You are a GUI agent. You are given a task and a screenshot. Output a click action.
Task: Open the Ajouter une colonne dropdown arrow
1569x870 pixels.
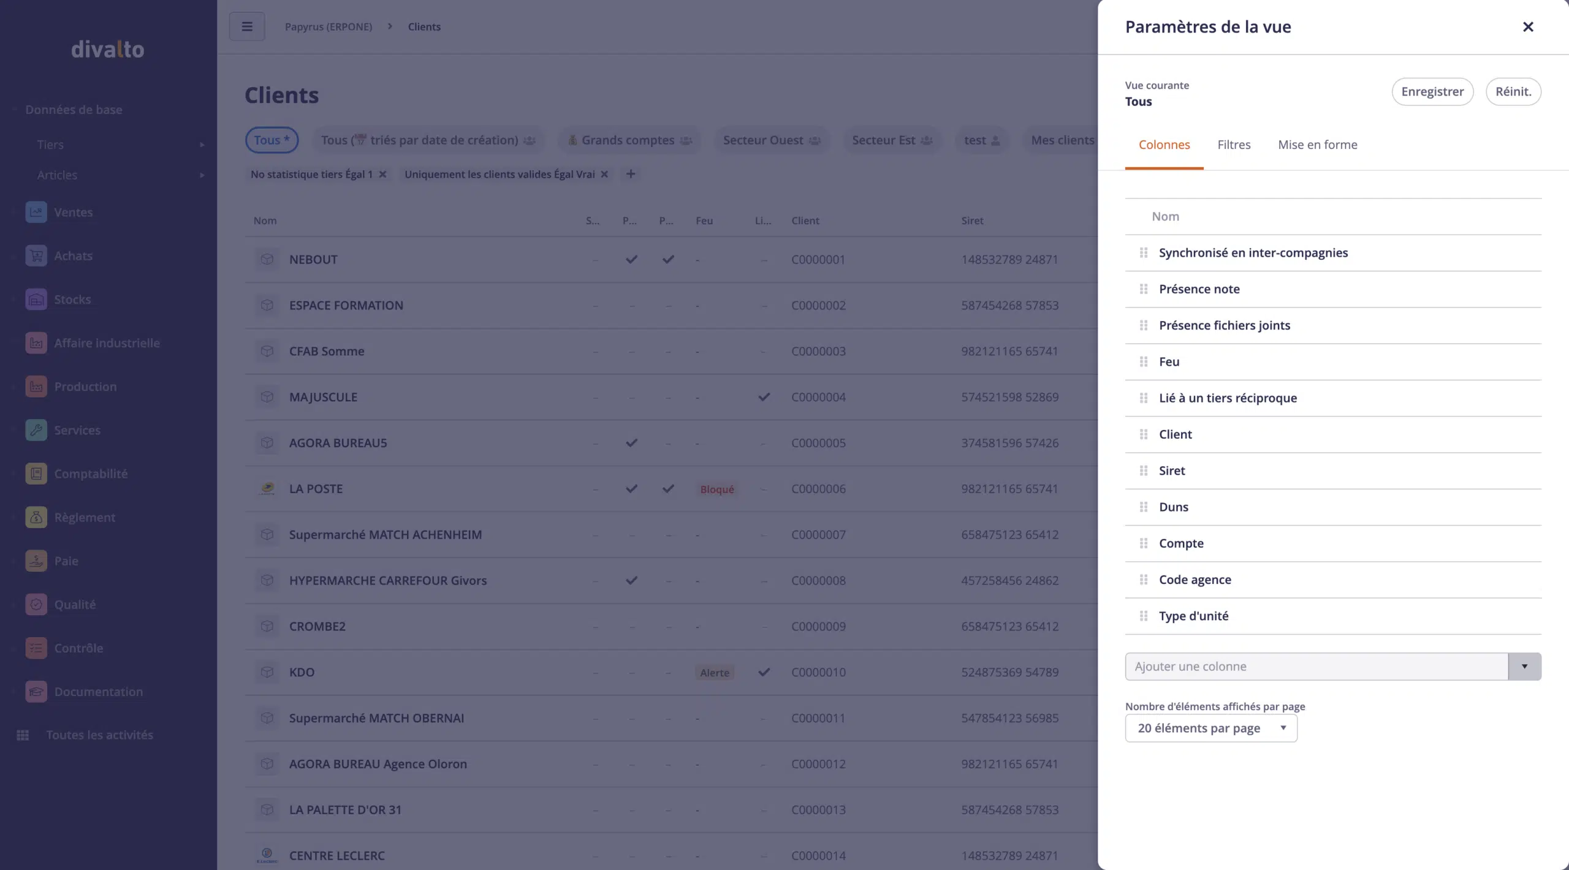(x=1524, y=667)
